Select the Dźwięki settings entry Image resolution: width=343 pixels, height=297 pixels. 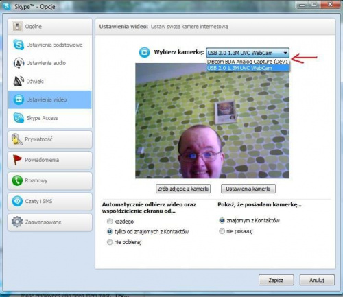50,81
